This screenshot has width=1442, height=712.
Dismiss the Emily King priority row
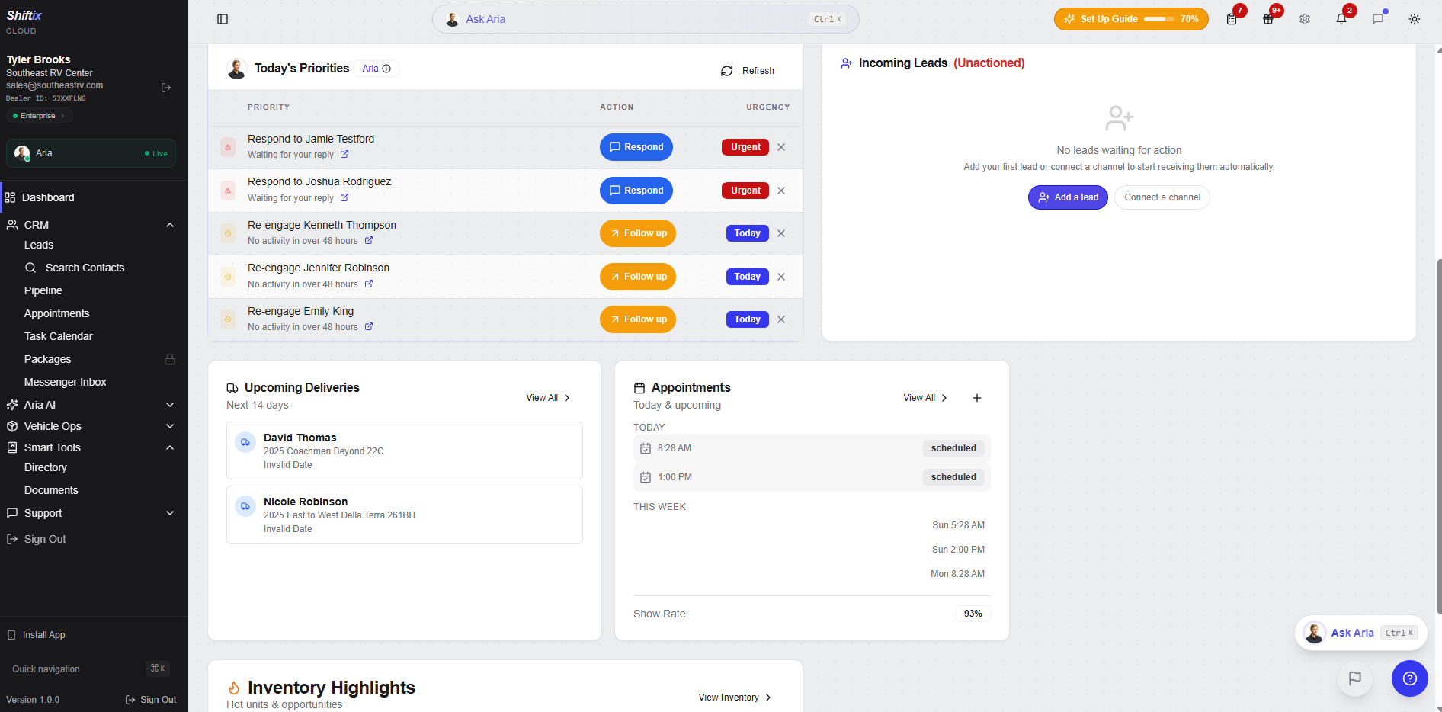(781, 319)
